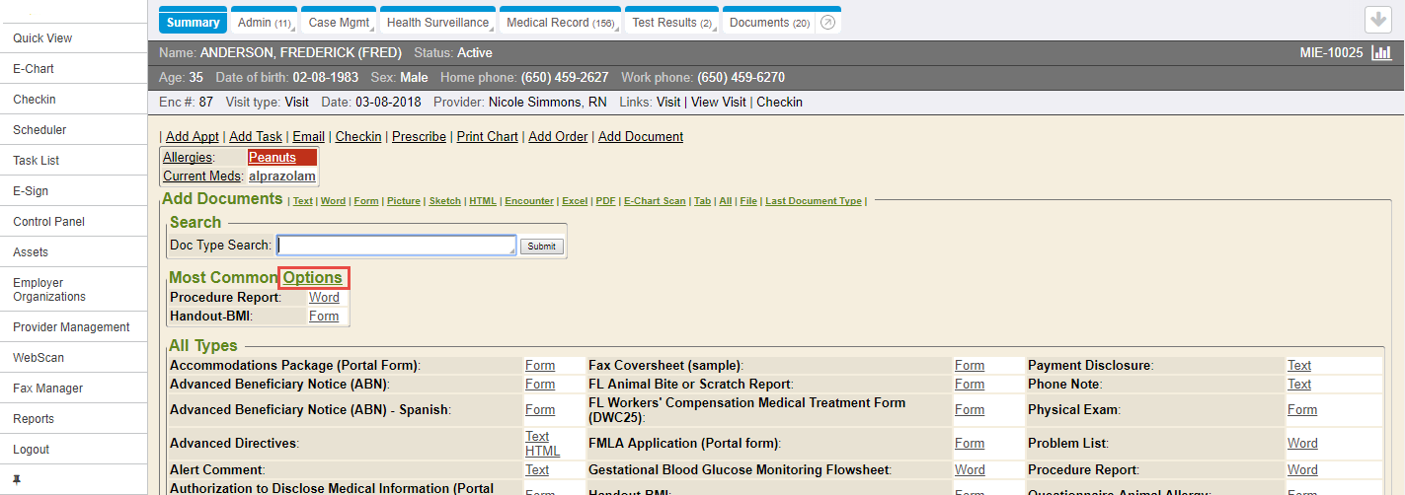Image resolution: width=1405 pixels, height=495 pixels.
Task: Open the Medical Record tab
Action: (x=560, y=22)
